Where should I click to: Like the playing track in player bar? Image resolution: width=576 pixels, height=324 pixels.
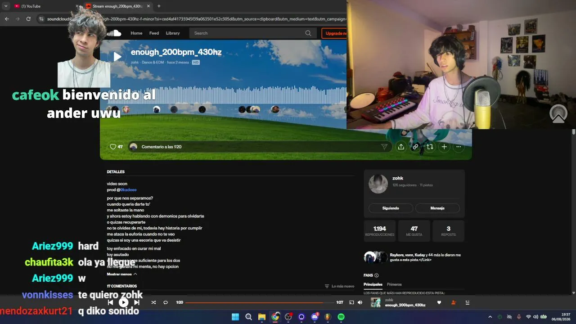pyautogui.click(x=439, y=303)
